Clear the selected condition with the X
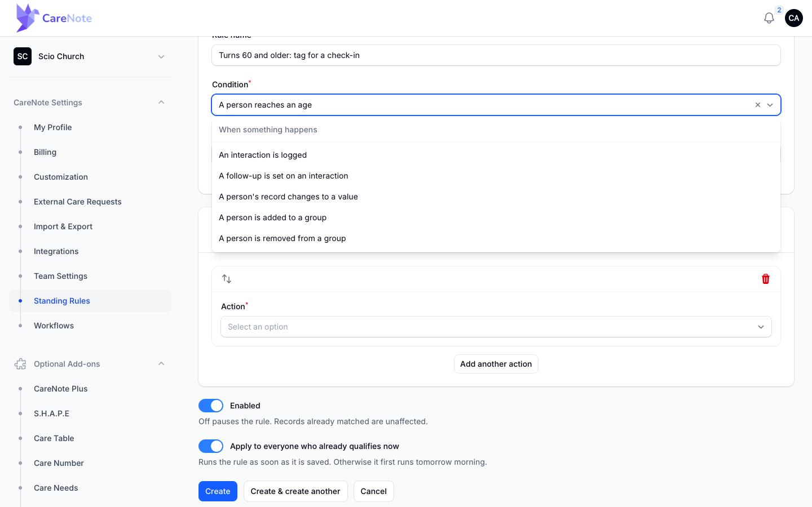 (757, 105)
